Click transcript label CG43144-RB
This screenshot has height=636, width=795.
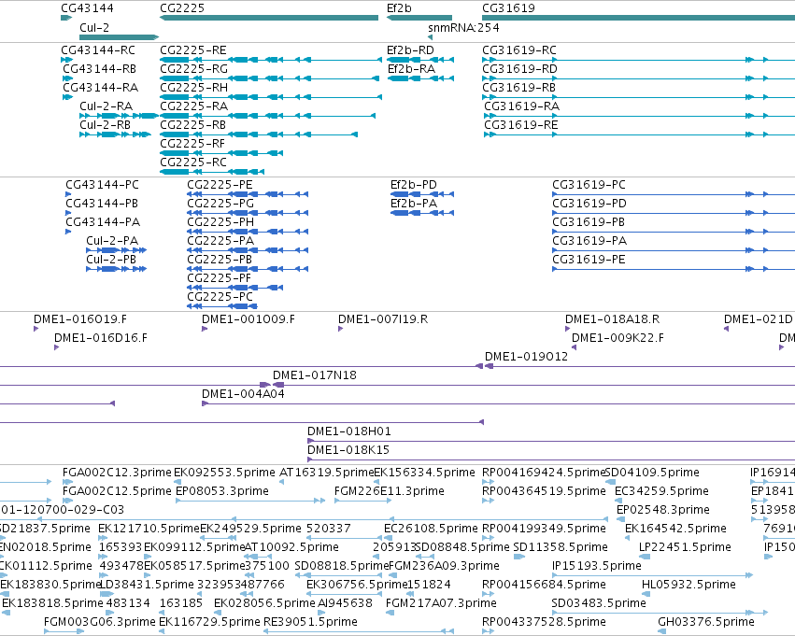[x=99, y=69]
